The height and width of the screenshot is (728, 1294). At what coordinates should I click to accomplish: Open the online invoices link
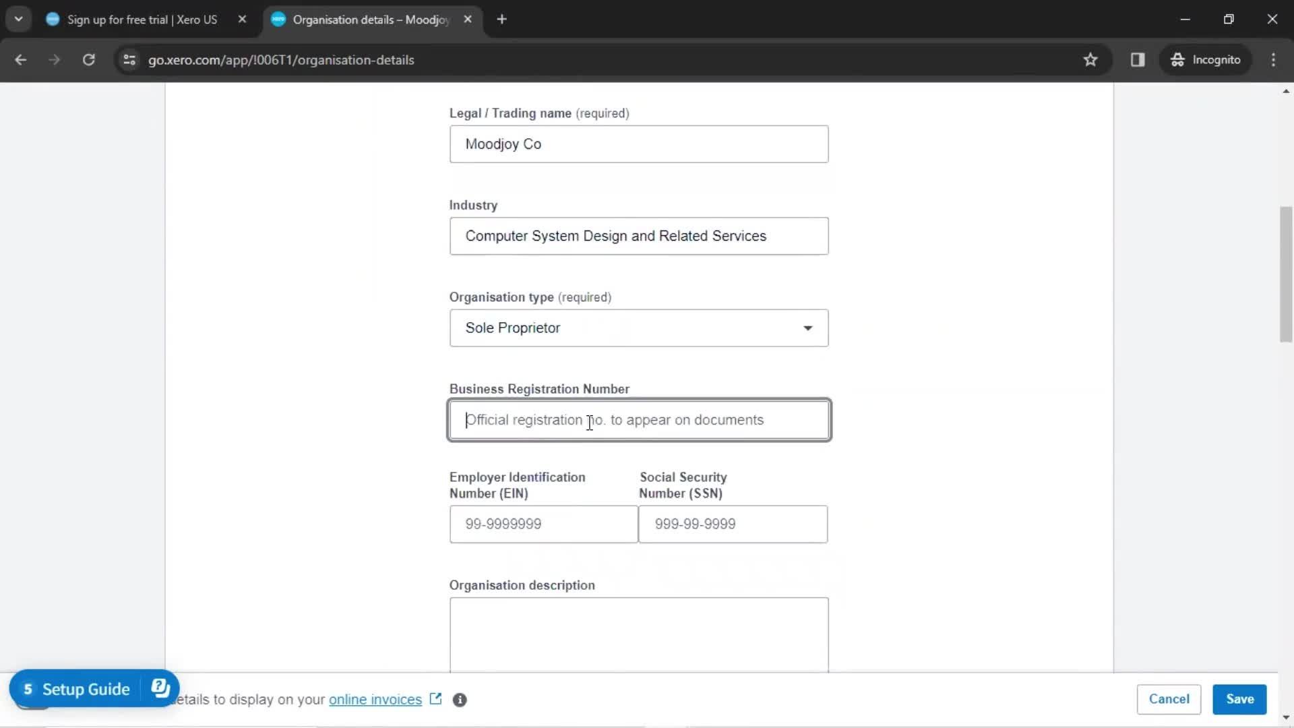[375, 700]
